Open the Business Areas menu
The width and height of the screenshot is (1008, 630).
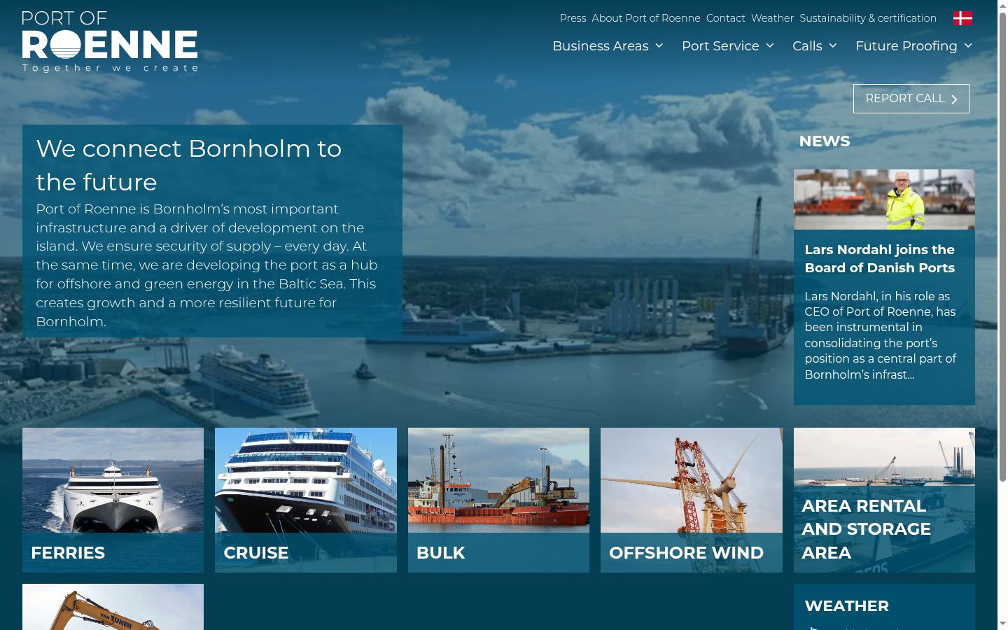click(x=601, y=45)
